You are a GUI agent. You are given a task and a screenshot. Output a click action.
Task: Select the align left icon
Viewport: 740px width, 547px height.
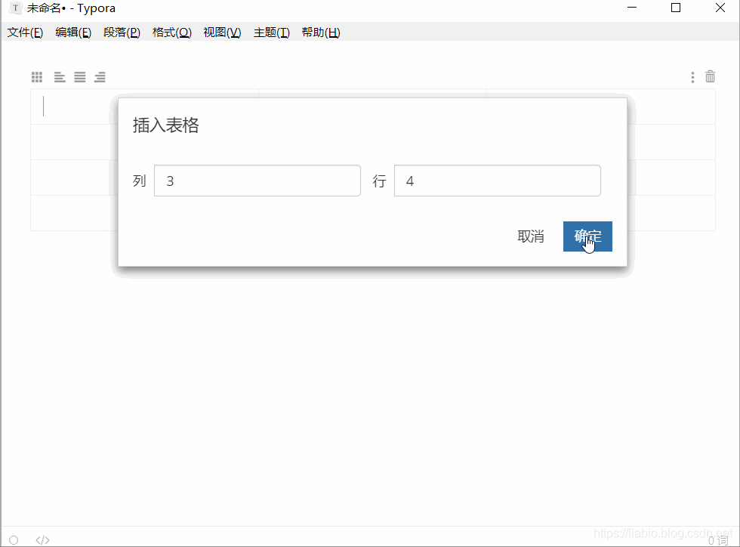(x=59, y=76)
